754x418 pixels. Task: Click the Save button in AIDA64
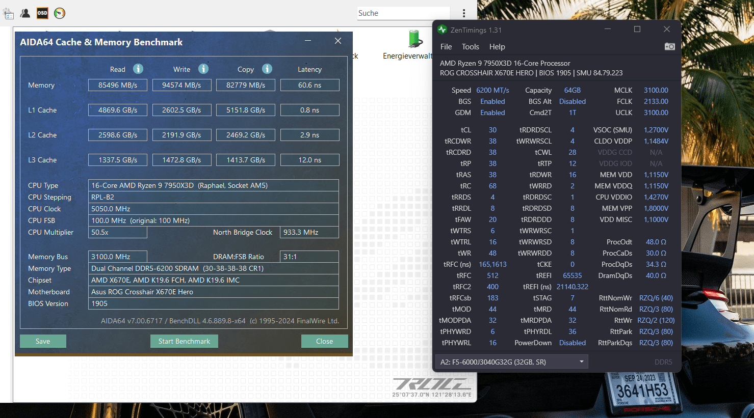(x=43, y=341)
